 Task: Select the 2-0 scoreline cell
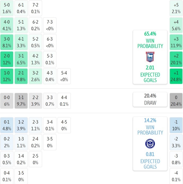[x=7, y=59]
